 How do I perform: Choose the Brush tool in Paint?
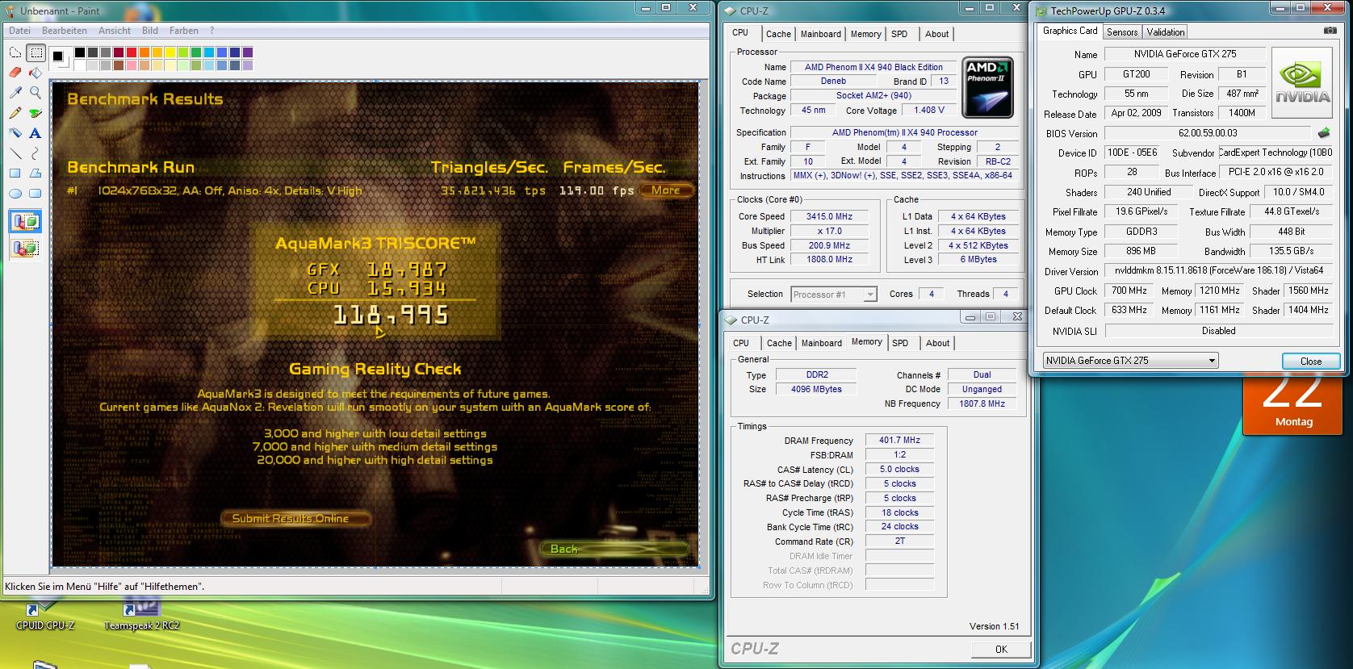(x=36, y=113)
